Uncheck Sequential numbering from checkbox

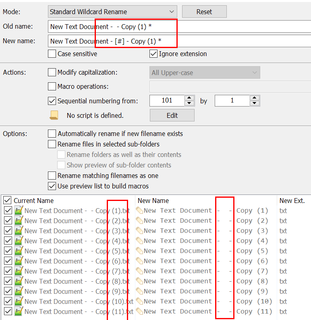(52, 101)
